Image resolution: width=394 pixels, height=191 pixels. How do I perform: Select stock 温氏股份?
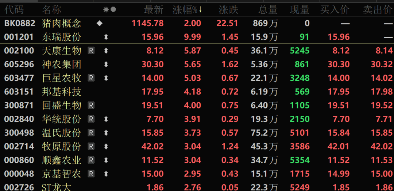[62, 132]
